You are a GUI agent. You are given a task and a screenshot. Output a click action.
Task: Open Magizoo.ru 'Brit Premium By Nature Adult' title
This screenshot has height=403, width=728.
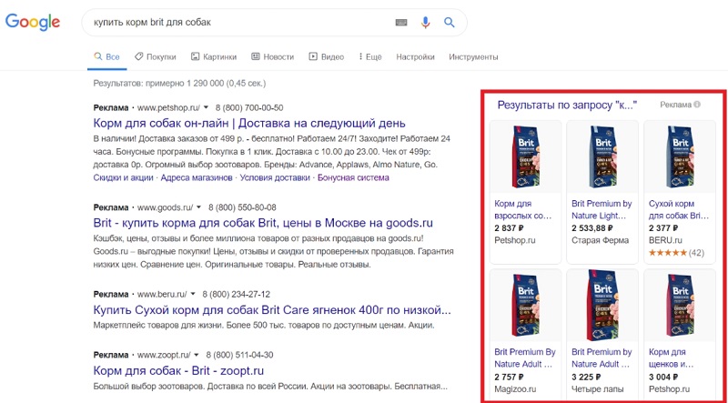click(x=525, y=358)
